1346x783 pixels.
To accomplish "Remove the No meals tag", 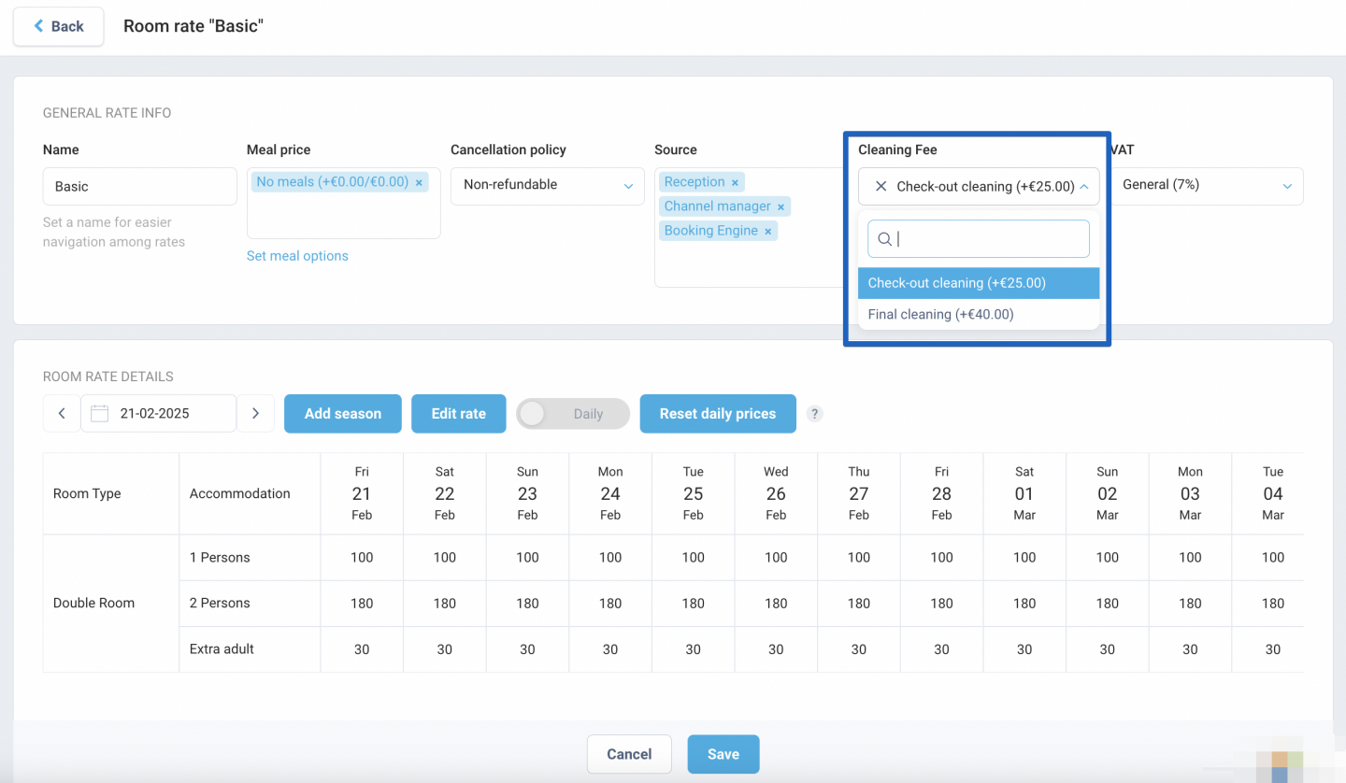I will tap(419, 182).
